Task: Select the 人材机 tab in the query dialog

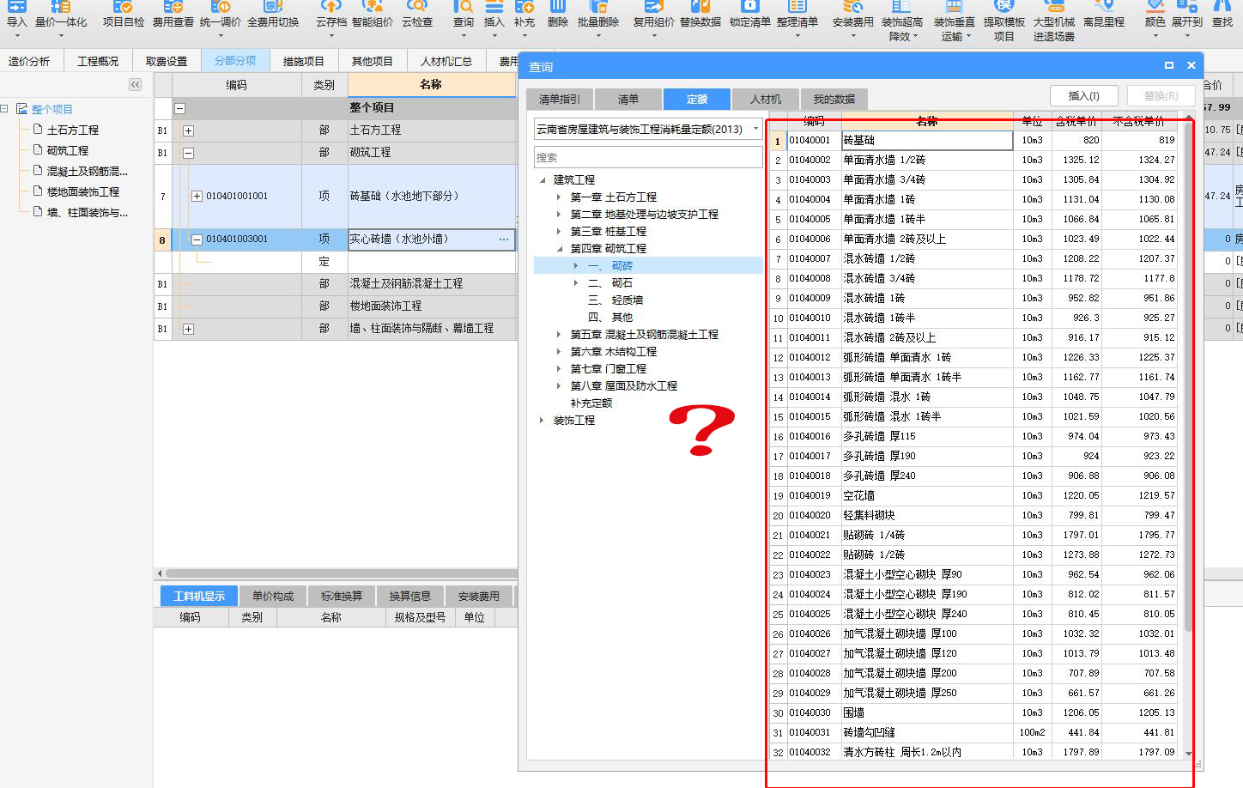Action: pyautogui.click(x=766, y=100)
